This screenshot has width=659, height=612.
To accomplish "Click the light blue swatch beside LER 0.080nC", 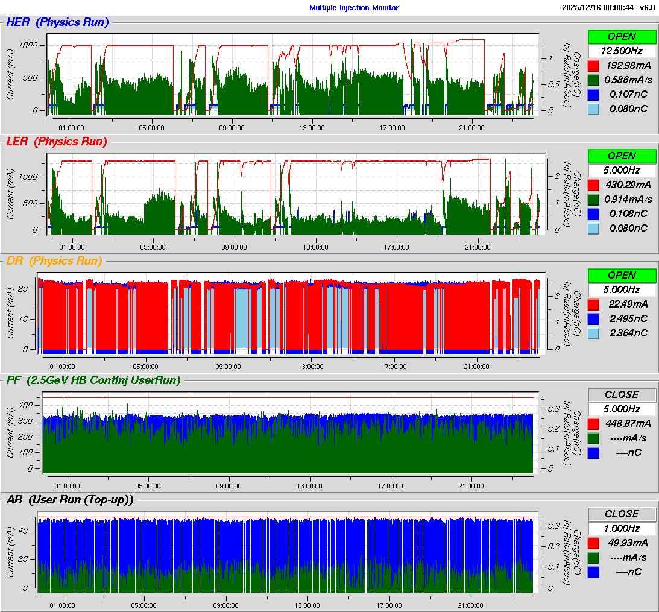I will coord(593,228).
